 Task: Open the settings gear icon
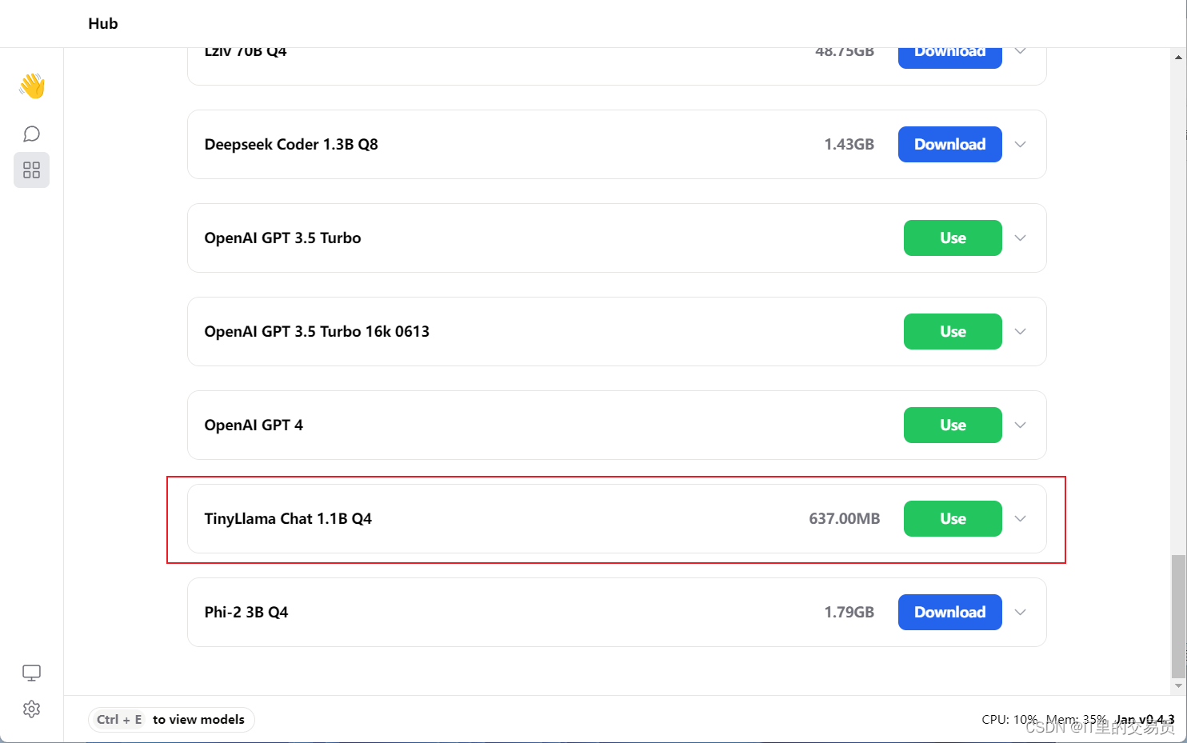(x=31, y=709)
